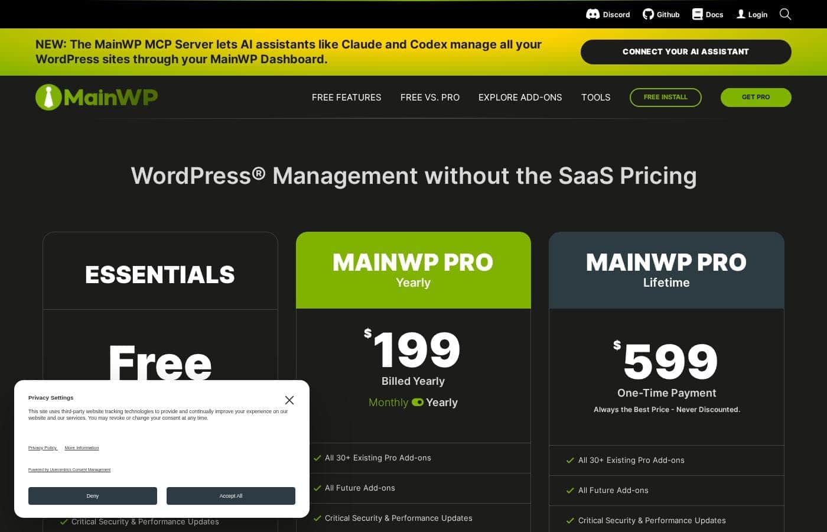Open the Tools menu
Image resolution: width=827 pixels, height=532 pixels.
click(596, 98)
